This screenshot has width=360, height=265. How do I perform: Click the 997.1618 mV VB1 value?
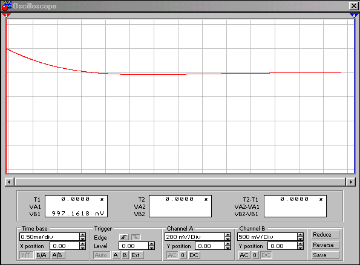point(78,214)
